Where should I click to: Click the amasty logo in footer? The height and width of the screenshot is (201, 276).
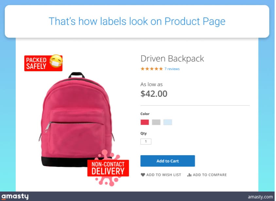click(15, 196)
